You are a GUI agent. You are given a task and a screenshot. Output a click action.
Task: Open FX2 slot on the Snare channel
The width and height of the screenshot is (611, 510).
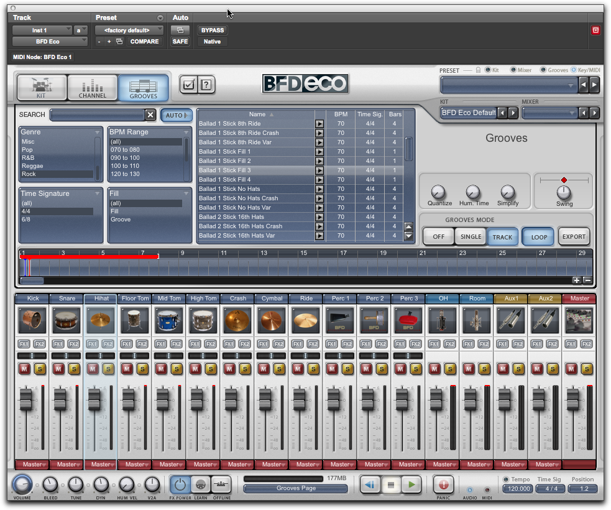[x=73, y=344]
